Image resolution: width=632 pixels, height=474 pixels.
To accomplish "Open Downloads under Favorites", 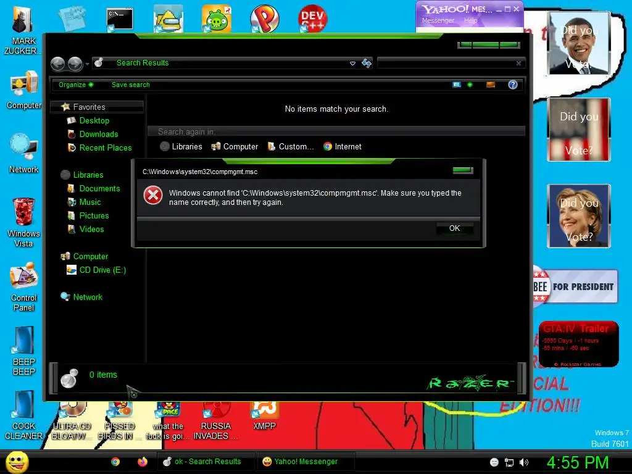I will click(98, 134).
